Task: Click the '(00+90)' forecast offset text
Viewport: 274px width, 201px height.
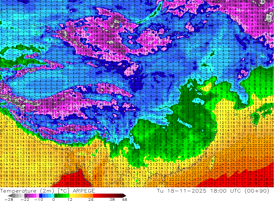Action: (257, 191)
